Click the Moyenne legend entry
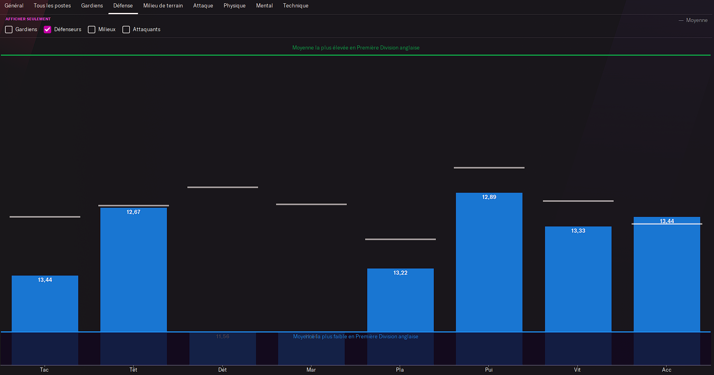The image size is (714, 375). [x=693, y=20]
